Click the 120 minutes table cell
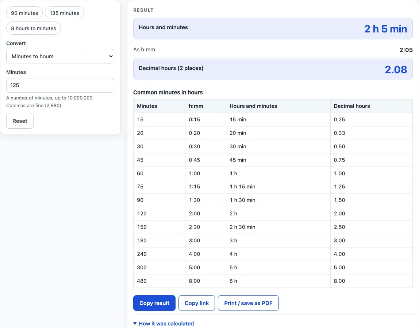This screenshot has height=328, width=419. [x=159, y=214]
